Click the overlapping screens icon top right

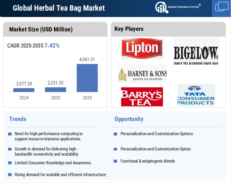coord(221,7)
